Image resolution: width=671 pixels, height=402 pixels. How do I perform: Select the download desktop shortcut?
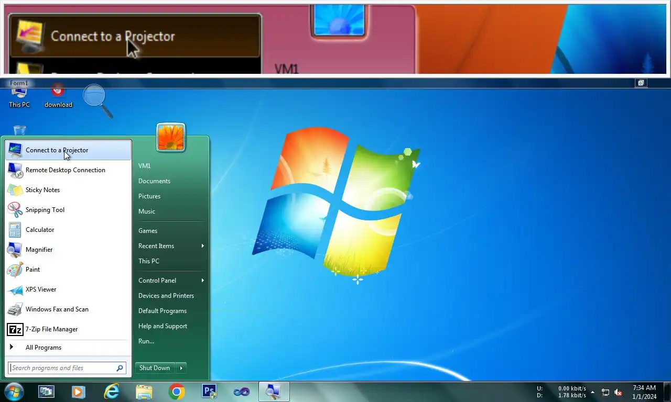click(58, 96)
